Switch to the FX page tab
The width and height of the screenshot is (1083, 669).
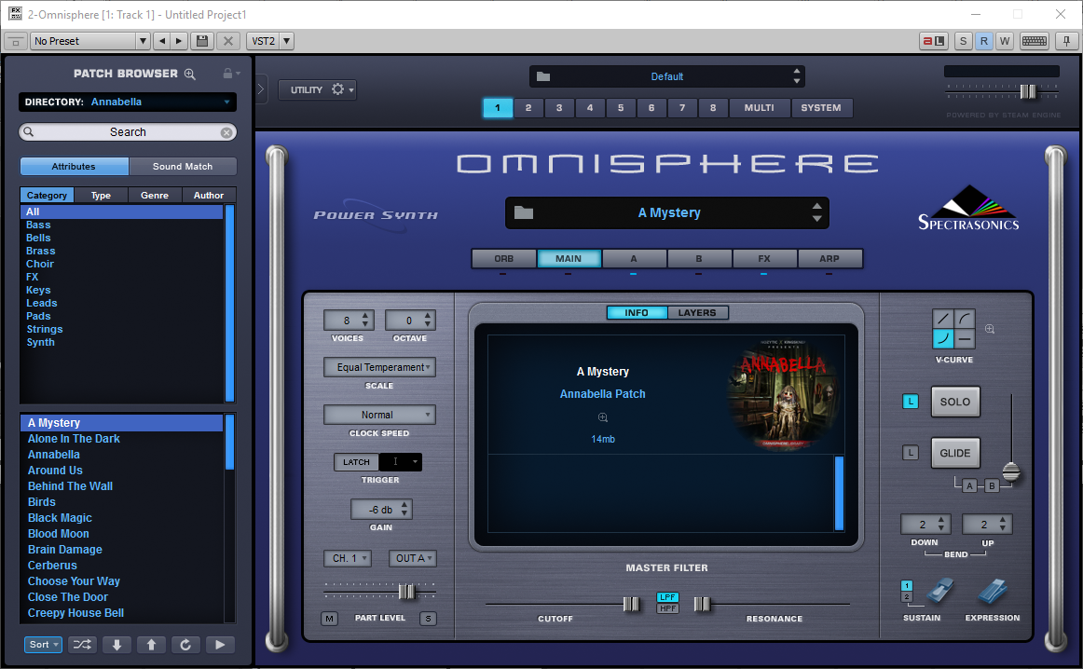[x=763, y=259]
